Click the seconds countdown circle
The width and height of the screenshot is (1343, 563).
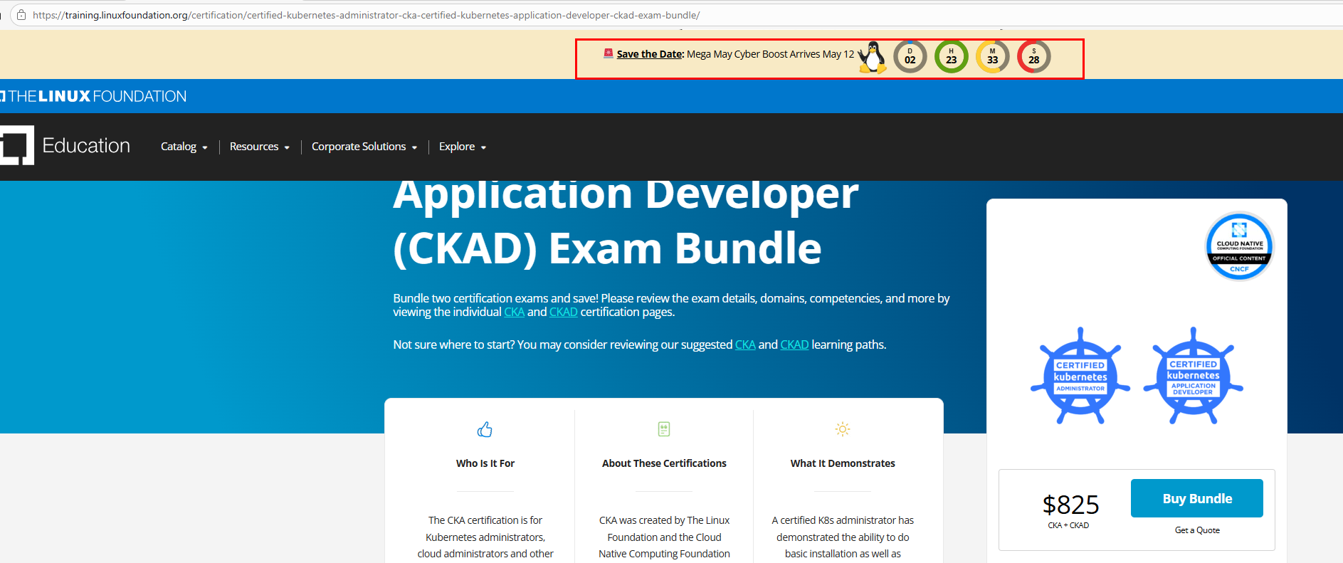1034,57
